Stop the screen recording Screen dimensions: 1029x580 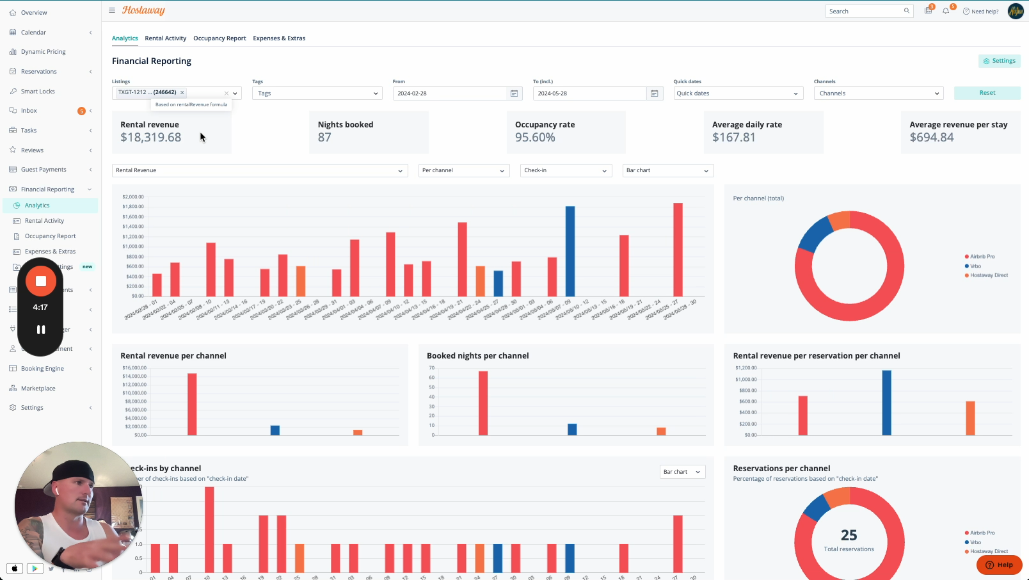(41, 281)
